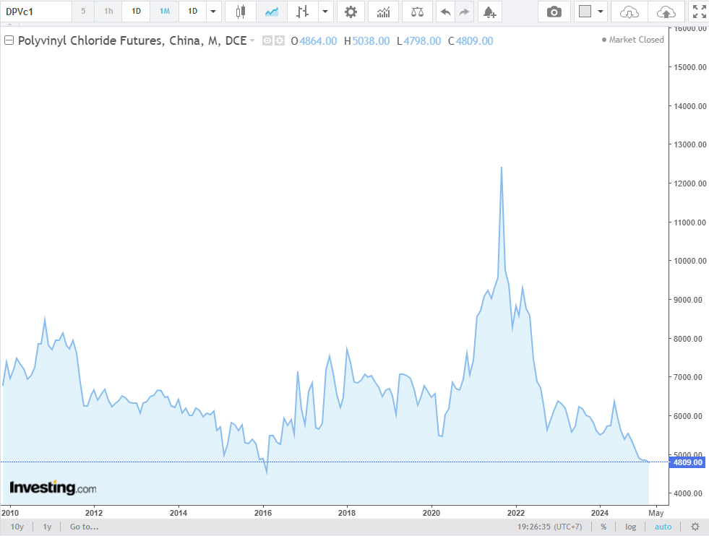
Task: Select the 1h interval tab
Action: pos(108,12)
